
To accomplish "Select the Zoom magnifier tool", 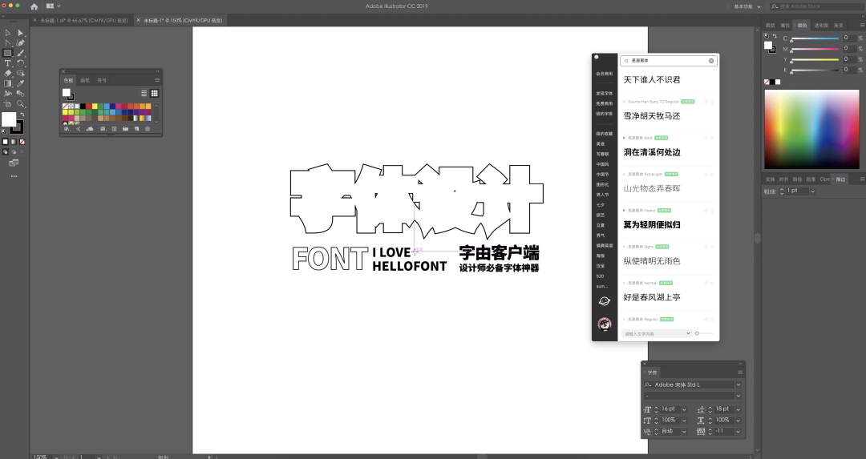I will click(x=21, y=104).
